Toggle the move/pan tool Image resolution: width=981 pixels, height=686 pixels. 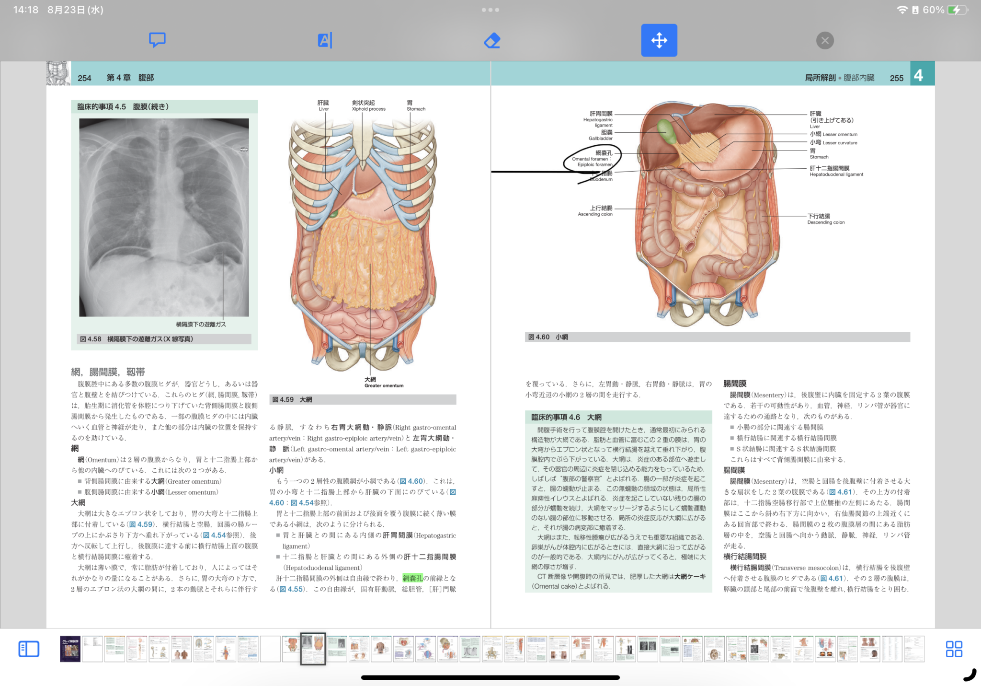(659, 40)
